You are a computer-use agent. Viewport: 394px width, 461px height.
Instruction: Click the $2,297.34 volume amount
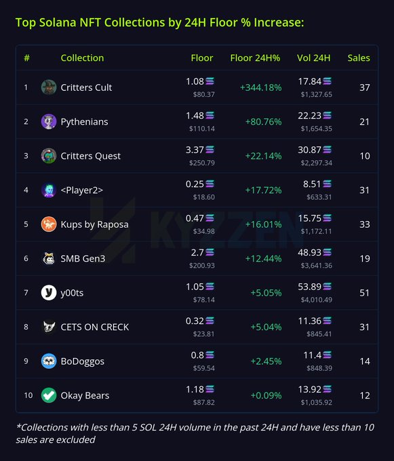tap(317, 163)
